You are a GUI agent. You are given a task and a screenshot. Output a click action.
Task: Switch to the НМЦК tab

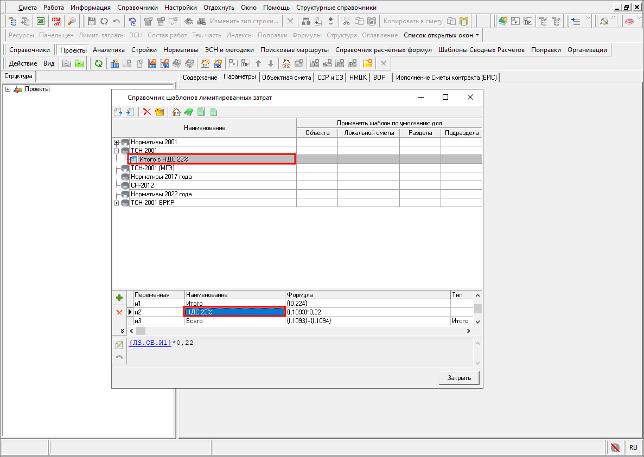click(x=359, y=78)
